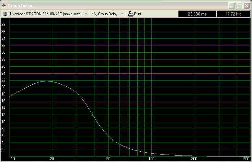
Task: Close the Group Delay window
Action: click(x=246, y=6)
